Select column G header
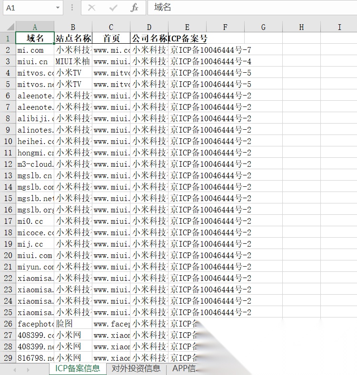 pyautogui.click(x=263, y=27)
